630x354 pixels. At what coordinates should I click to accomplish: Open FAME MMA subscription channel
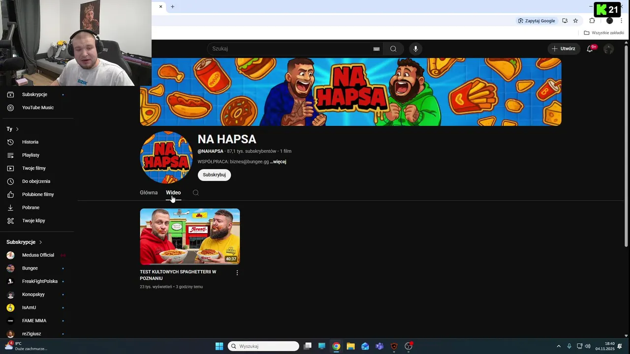34,321
